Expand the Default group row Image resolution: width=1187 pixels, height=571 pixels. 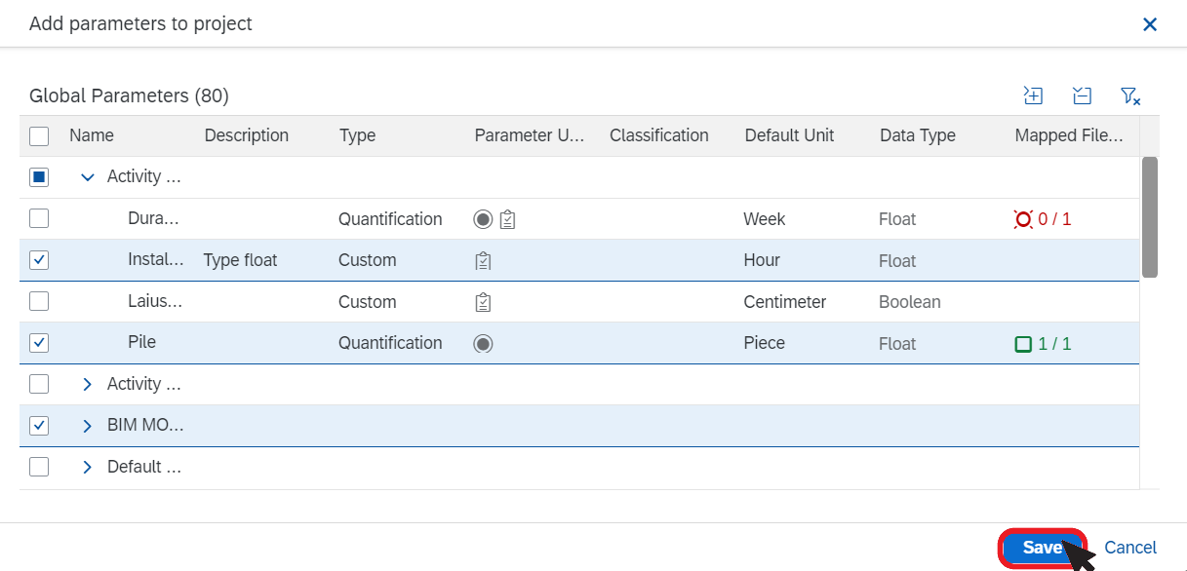(x=88, y=467)
